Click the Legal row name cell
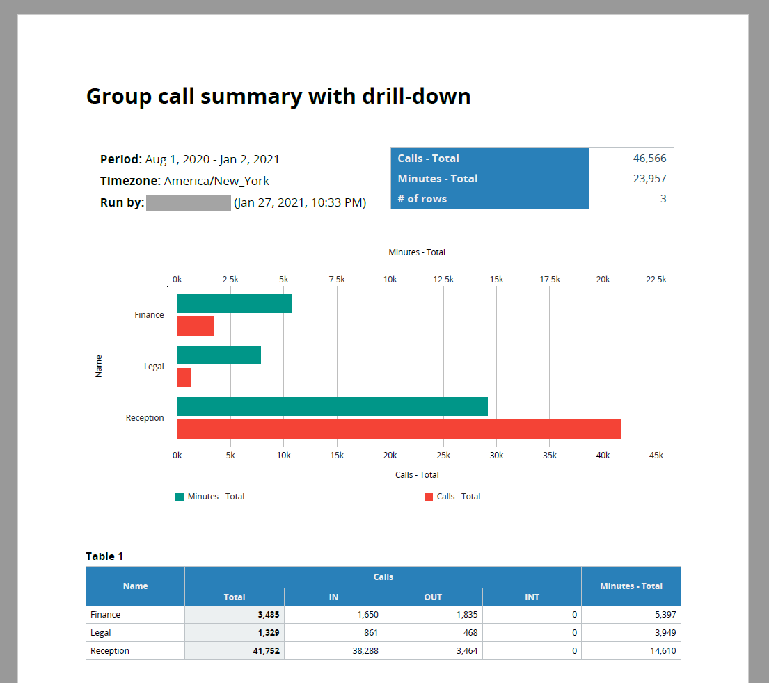The width and height of the screenshot is (769, 683). [136, 632]
